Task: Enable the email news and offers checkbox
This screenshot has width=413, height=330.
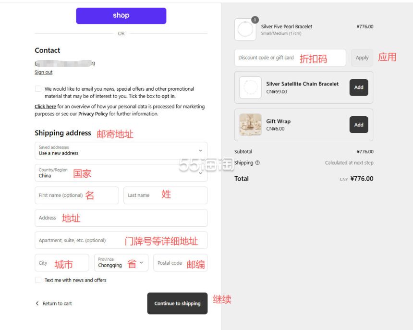Action: pyautogui.click(x=38, y=89)
